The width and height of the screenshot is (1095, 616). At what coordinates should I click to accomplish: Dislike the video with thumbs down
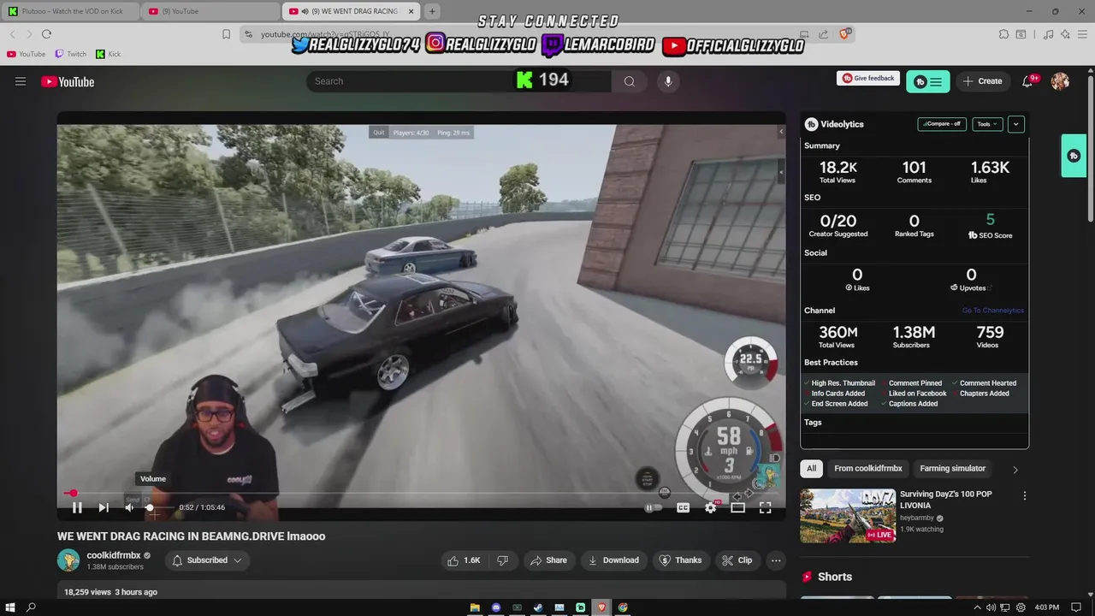[x=503, y=560]
